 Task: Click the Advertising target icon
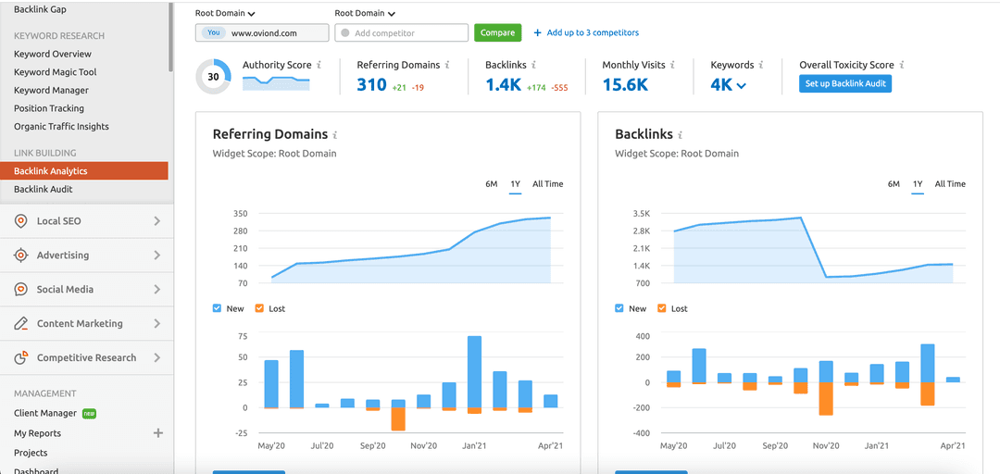[x=21, y=256]
